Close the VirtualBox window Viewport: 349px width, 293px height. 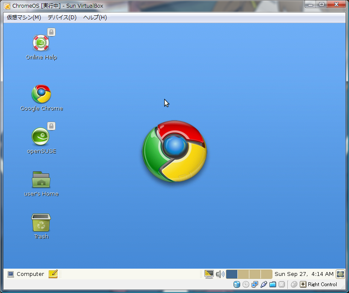[336, 4]
